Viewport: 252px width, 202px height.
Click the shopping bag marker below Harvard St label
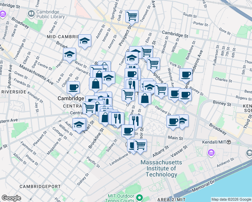95,84
